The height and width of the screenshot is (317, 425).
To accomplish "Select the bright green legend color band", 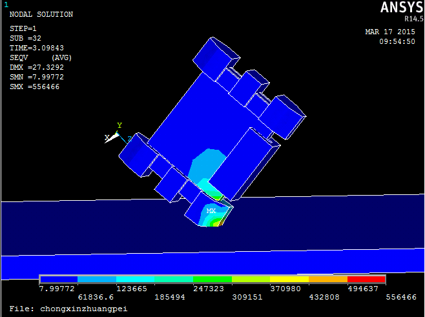I will coord(212,280).
